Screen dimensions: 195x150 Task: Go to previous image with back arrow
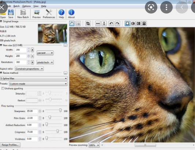182,7
